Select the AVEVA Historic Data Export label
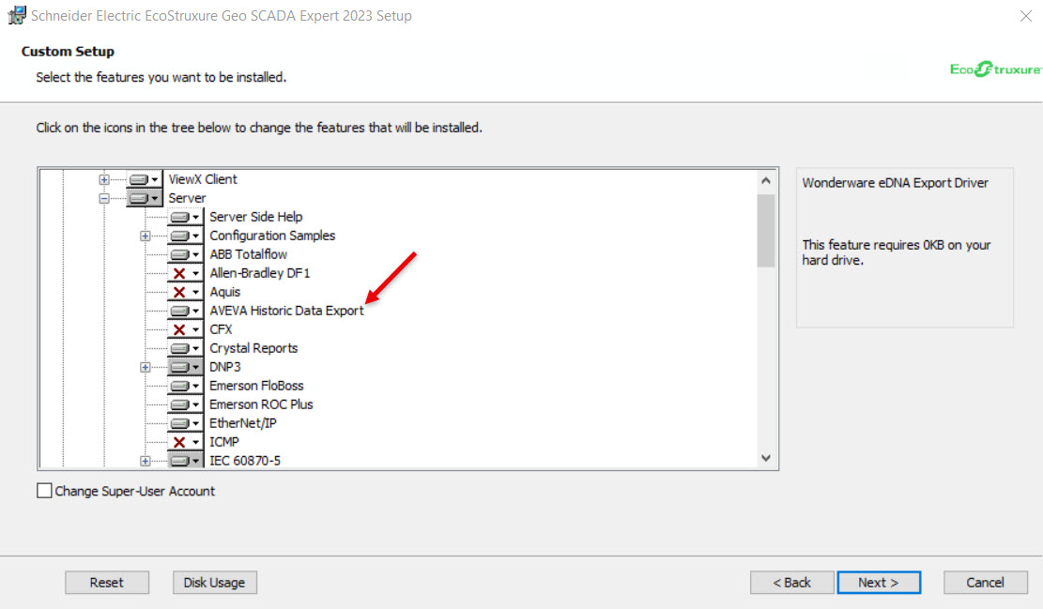Screen dimensions: 1043x609 tap(286, 311)
